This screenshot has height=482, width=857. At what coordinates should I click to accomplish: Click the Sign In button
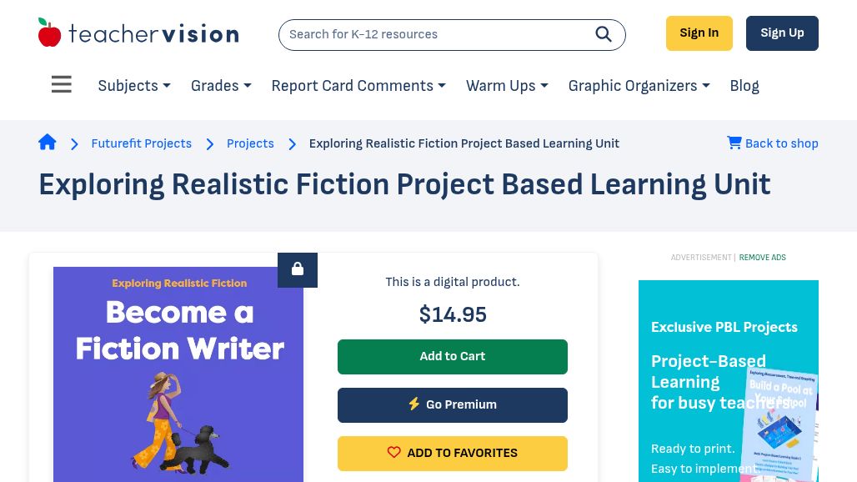(x=699, y=33)
